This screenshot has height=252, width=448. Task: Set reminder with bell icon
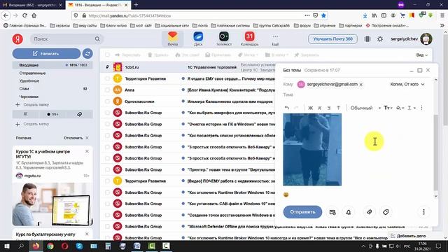[349, 212]
